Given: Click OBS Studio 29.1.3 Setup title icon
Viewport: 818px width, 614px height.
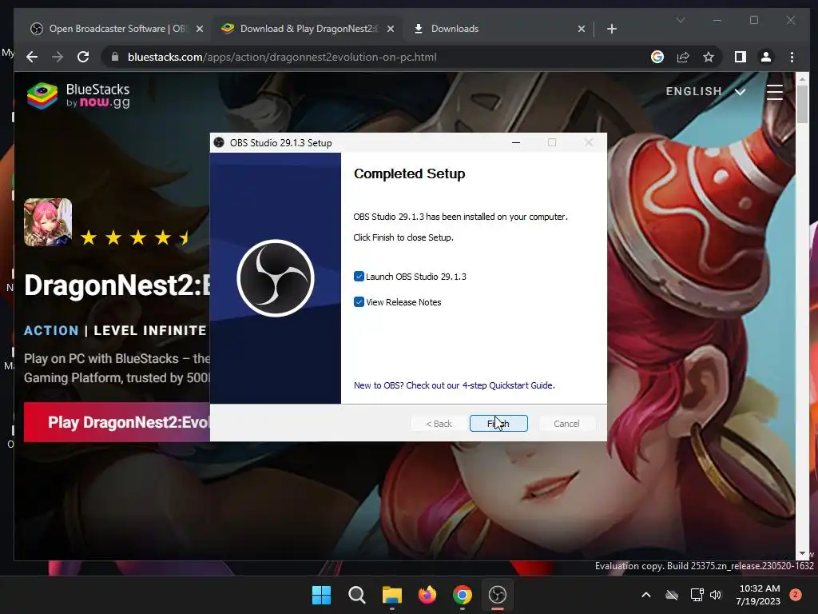Looking at the screenshot, I should 219,142.
